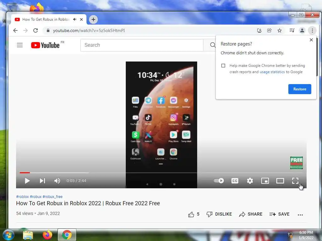The image size is (322, 241).
Task: Turn on closed captions
Action: (235, 181)
